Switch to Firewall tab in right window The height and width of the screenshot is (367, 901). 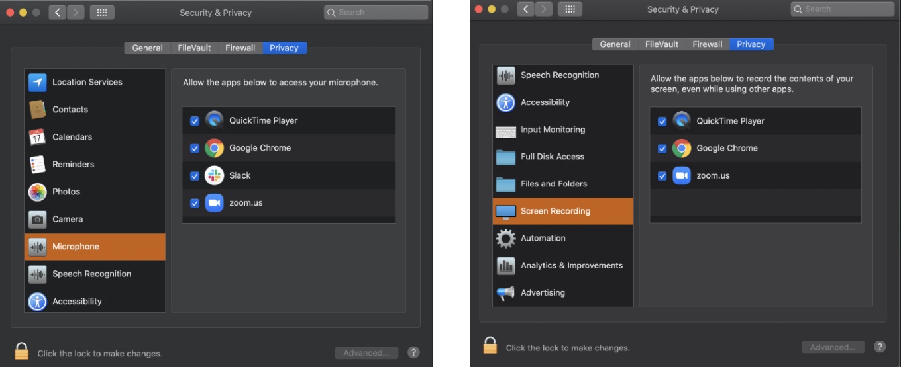click(708, 44)
